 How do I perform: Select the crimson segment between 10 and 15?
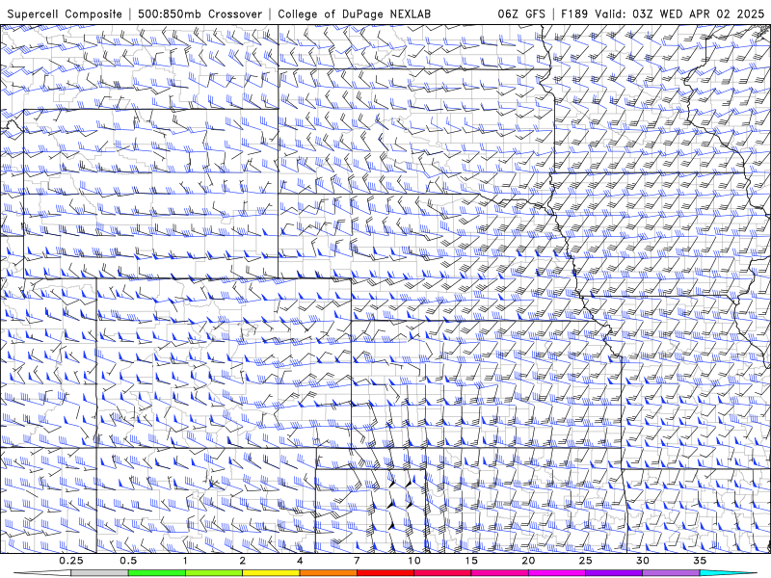442,573
